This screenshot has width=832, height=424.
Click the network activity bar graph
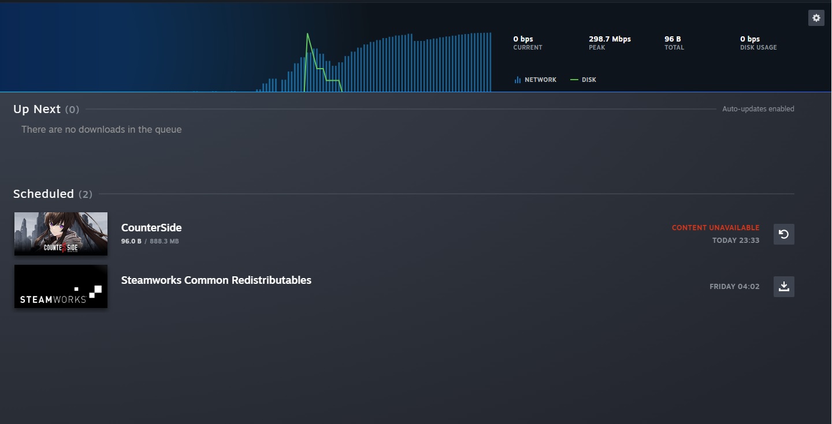(x=373, y=62)
